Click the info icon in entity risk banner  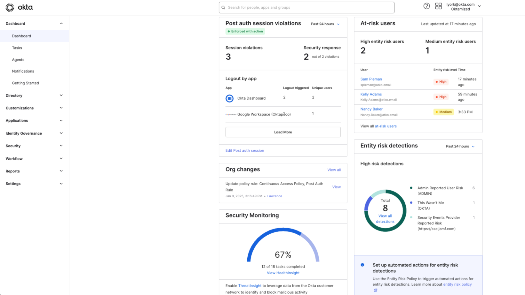pos(362,265)
